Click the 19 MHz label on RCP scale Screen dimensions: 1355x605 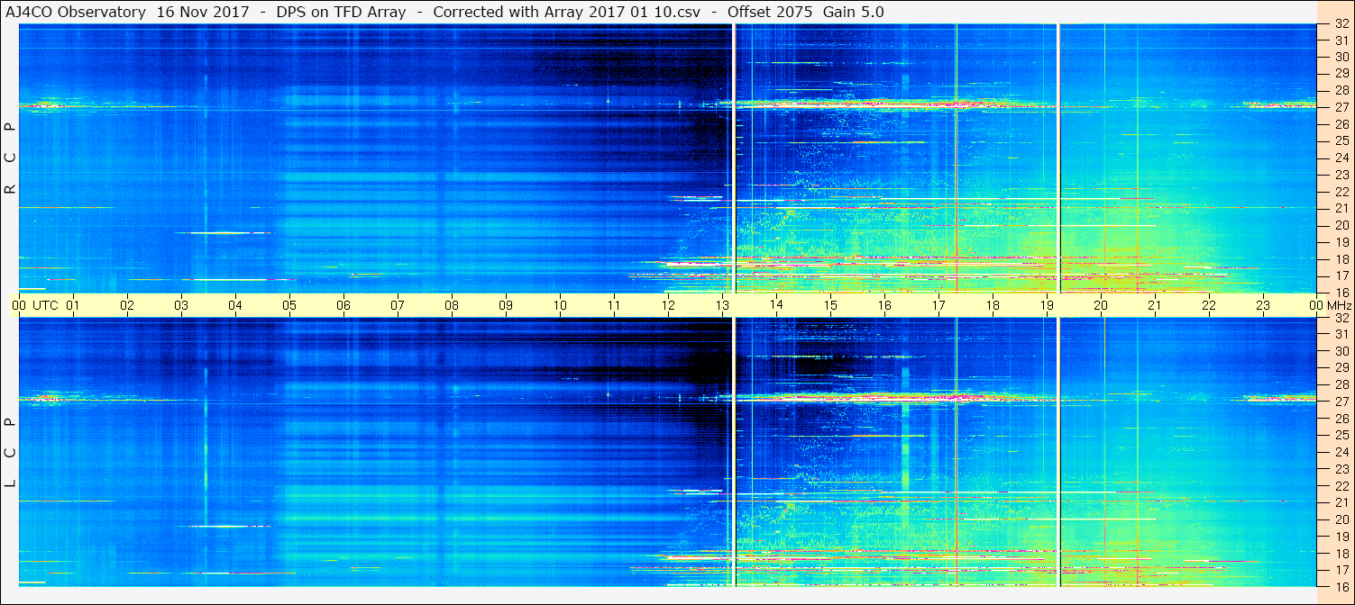click(x=1341, y=242)
